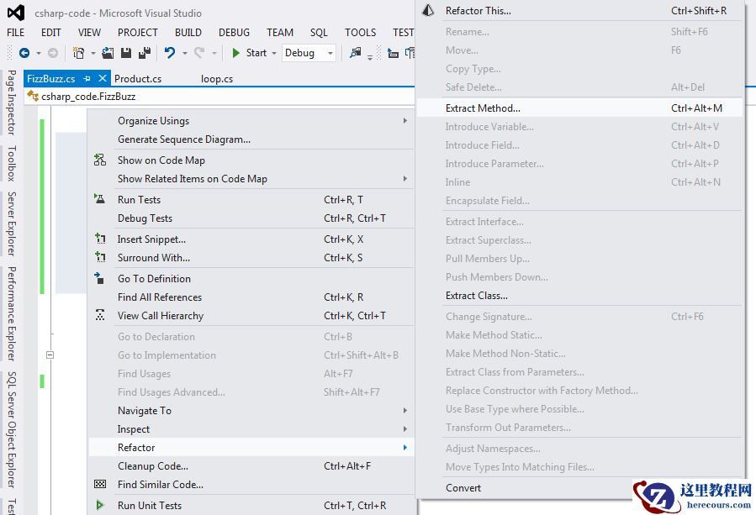756x515 pixels.
Task: Click the Surround With icon
Action: point(100,257)
